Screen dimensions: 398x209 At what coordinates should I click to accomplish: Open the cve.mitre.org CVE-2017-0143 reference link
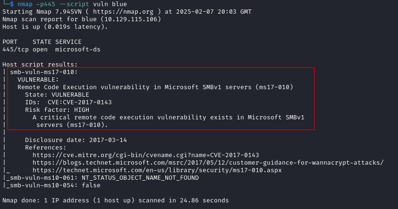pos(146,155)
